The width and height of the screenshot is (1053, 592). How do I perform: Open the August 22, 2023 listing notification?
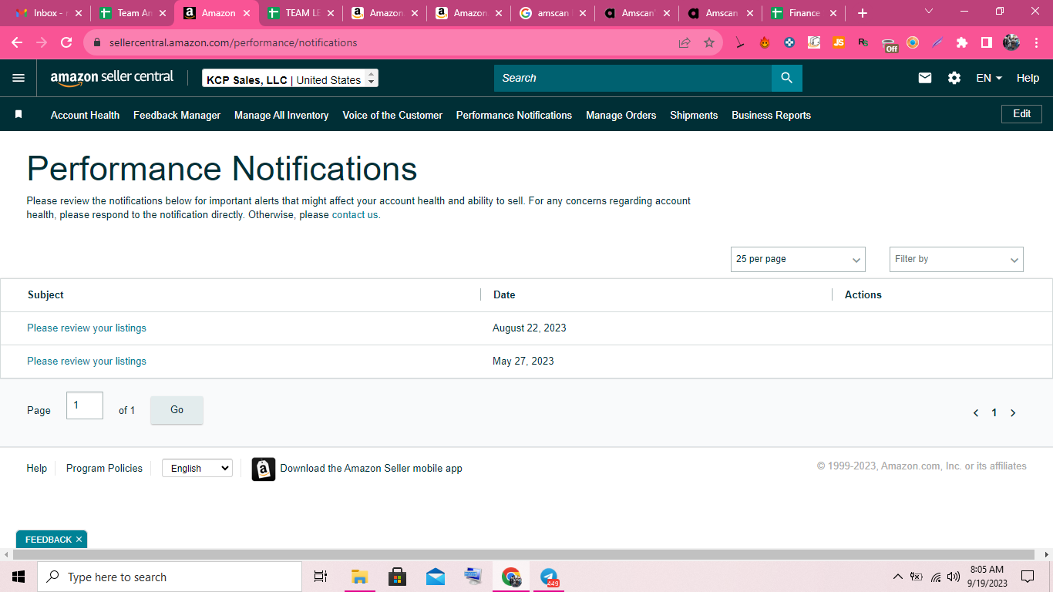tap(86, 328)
